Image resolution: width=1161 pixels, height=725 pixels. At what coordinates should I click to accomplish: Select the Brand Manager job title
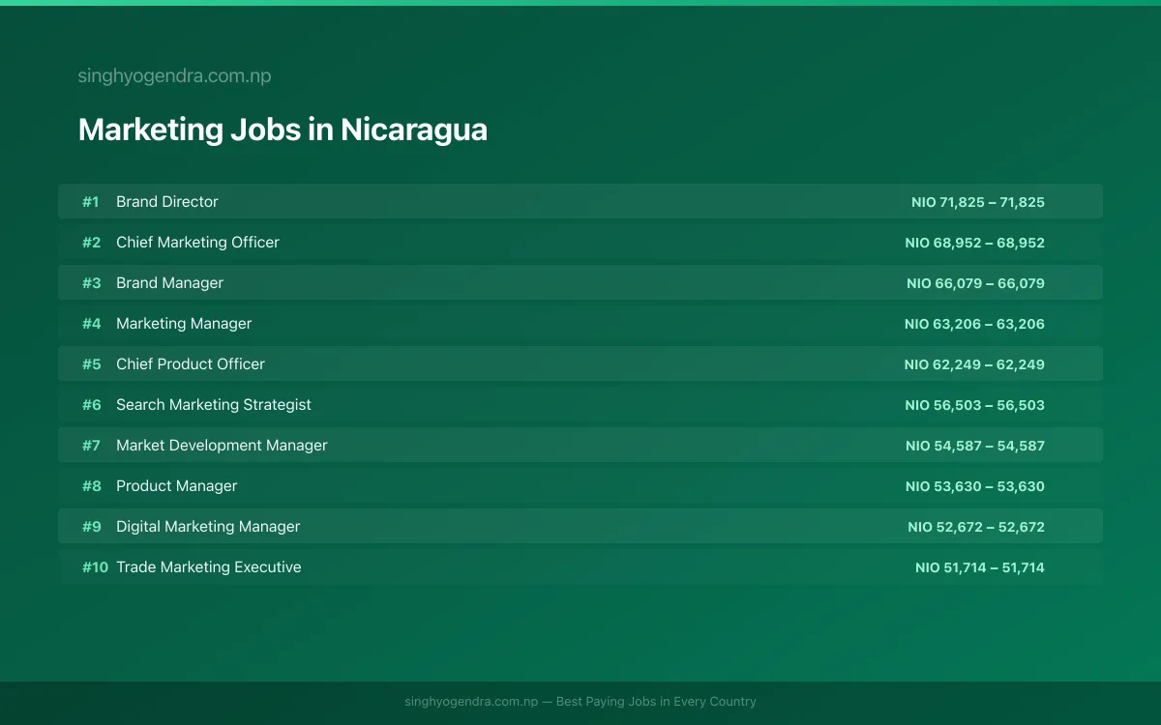(169, 283)
